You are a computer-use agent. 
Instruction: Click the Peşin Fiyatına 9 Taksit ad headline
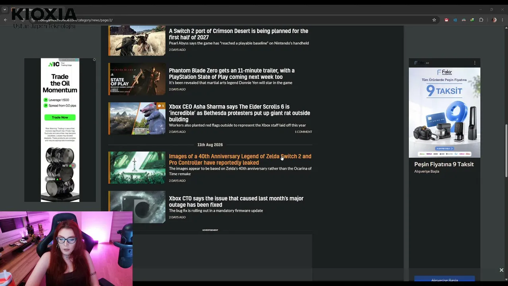point(444,164)
